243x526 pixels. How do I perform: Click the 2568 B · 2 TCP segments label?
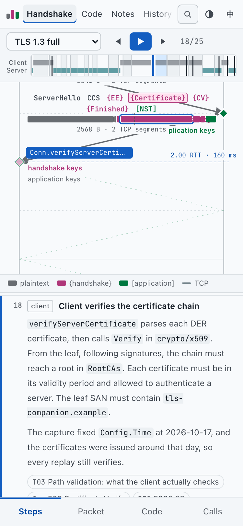coord(121,129)
